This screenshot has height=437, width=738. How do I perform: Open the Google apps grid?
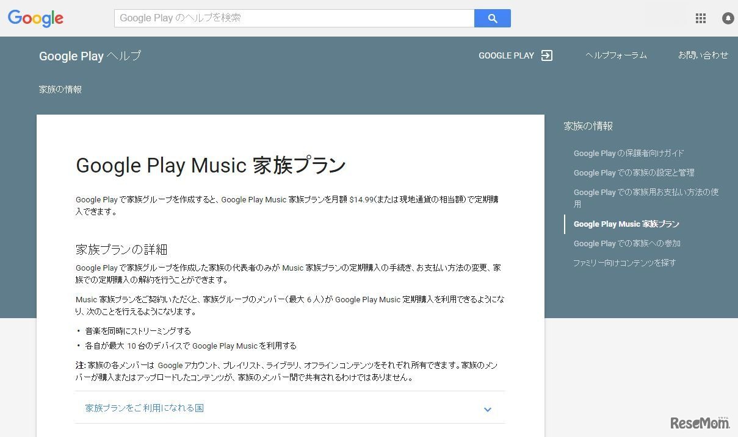click(700, 18)
